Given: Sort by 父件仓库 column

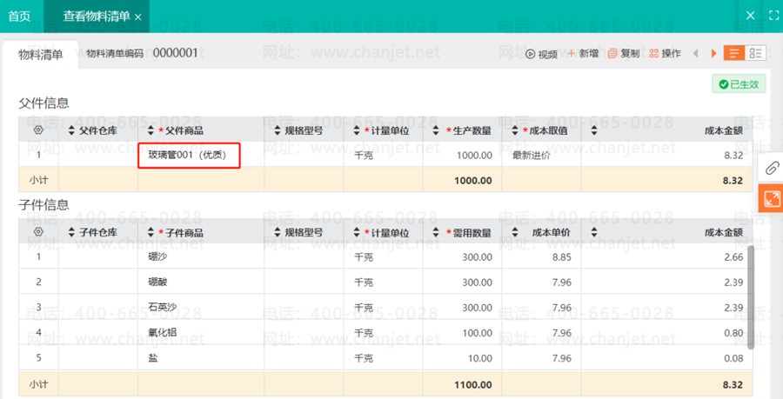Looking at the screenshot, I should (x=71, y=130).
